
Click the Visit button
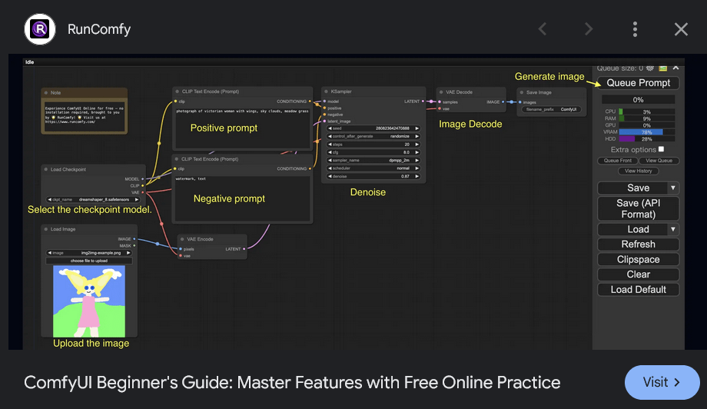tap(662, 382)
